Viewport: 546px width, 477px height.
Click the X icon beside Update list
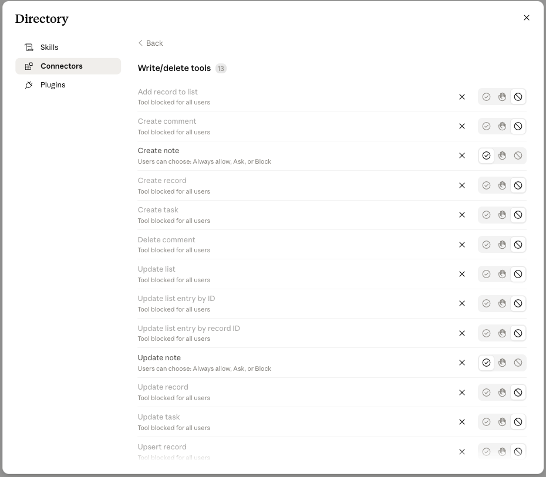coord(462,274)
